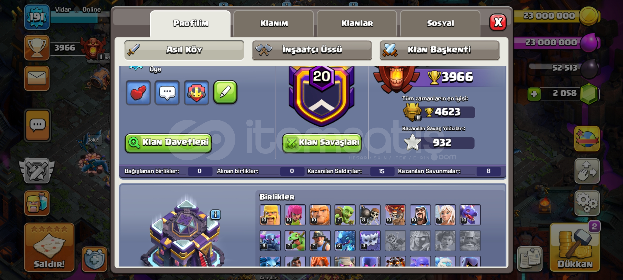Image resolution: width=623 pixels, height=280 pixels.
Task: Click the green pencil edit icon
Action: point(225,92)
